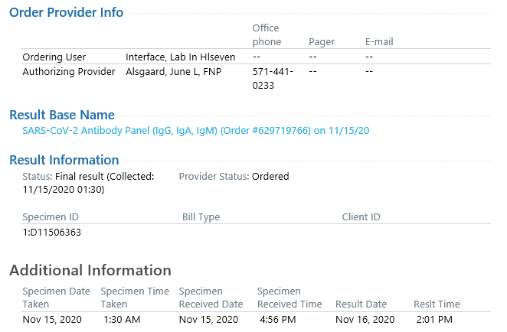Click the E-mail column header
Viewport: 507px width, 332px height.
pos(379,41)
